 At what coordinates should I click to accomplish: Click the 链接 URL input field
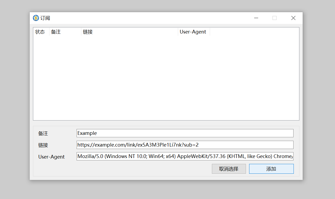[x=185, y=145]
